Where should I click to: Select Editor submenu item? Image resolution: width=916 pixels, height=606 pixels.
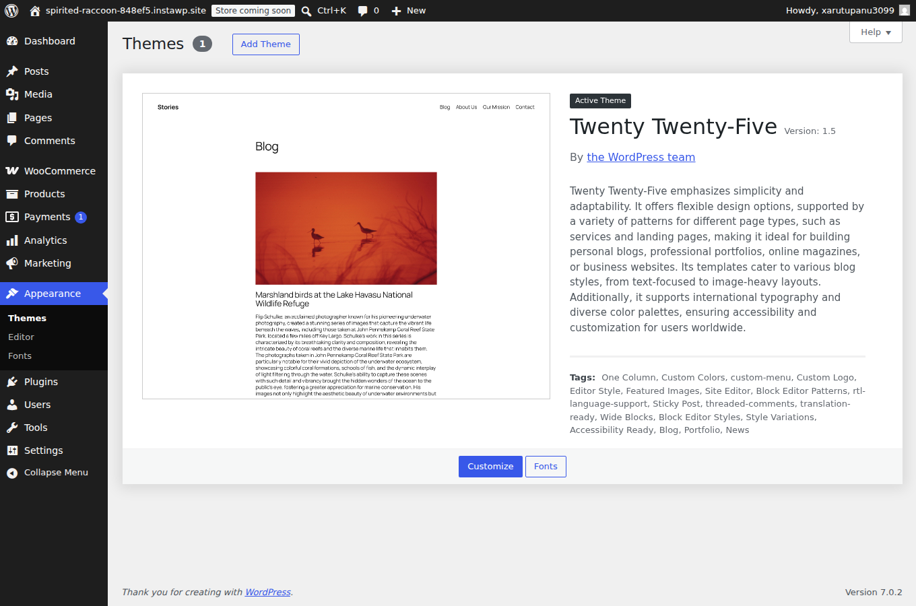pyautogui.click(x=21, y=337)
